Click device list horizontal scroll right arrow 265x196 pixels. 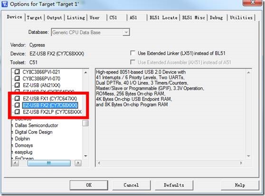pos(78,163)
